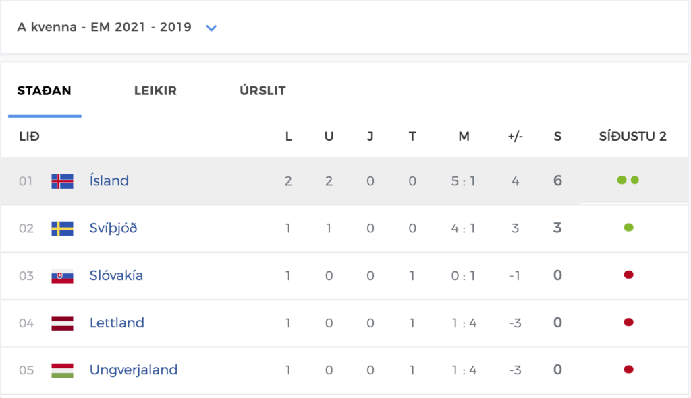691x398 pixels.
Task: Click the Sweden flag icon
Action: (62, 229)
